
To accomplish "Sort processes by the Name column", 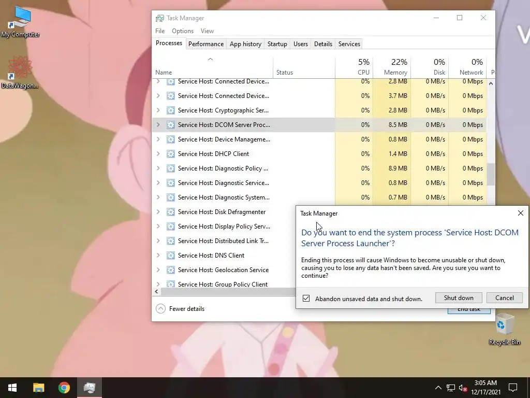I will pyautogui.click(x=212, y=67).
